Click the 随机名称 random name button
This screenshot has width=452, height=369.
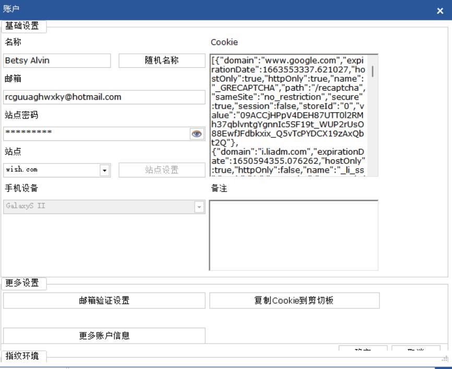[x=162, y=61]
